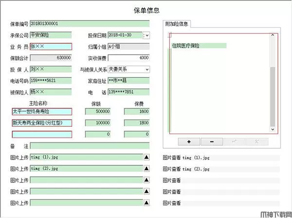The height and width of the screenshot is (218, 292).
Task: Click upload arrow on fourth 图片上传 row
Action: pos(146,191)
